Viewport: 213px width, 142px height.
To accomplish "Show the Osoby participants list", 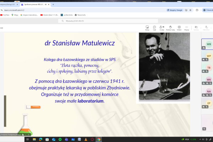I will pos(162,28).
